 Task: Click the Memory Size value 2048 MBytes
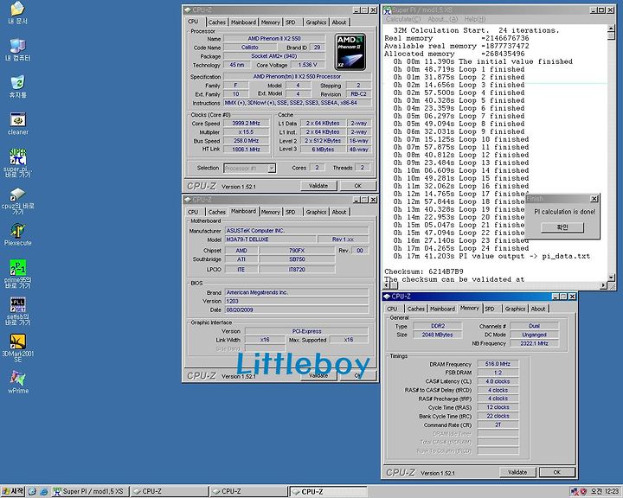click(438, 335)
